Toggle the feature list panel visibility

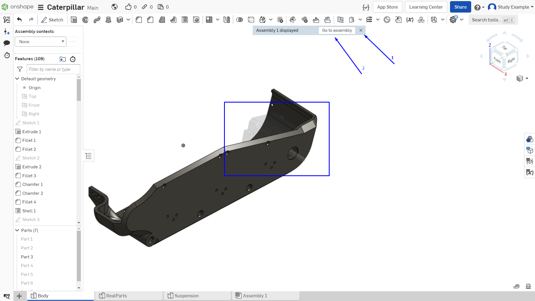click(89, 156)
